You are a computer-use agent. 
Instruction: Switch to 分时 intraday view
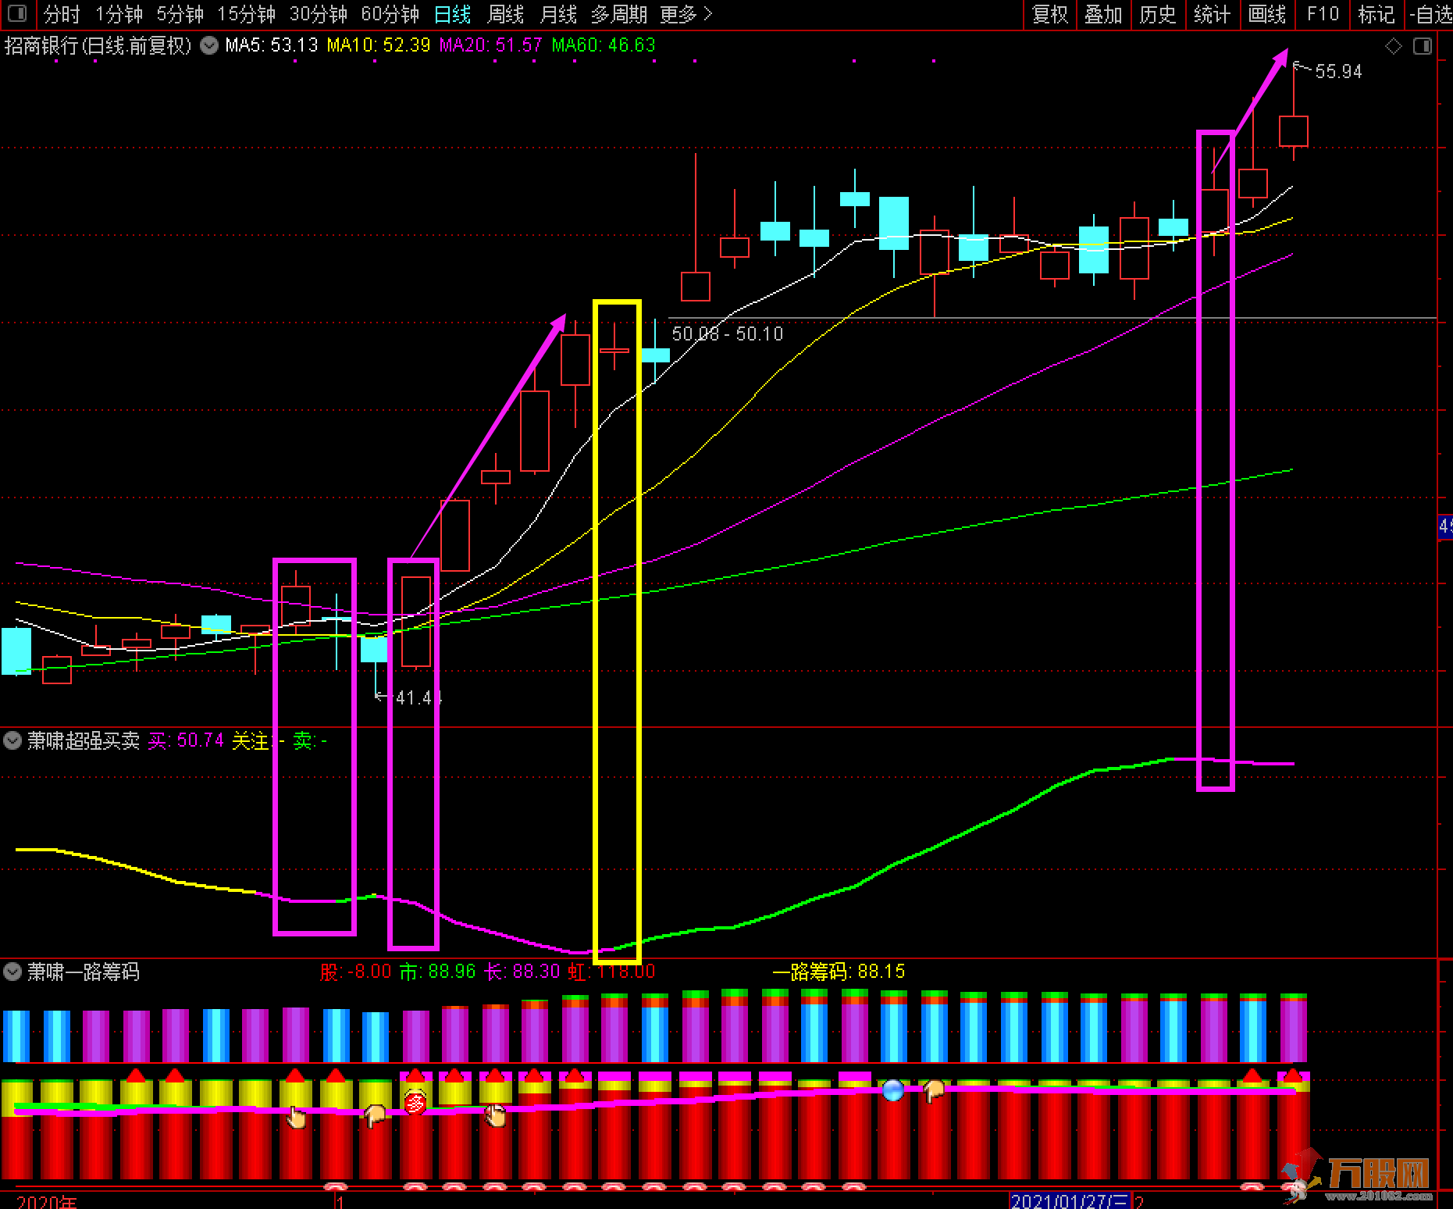(62, 14)
